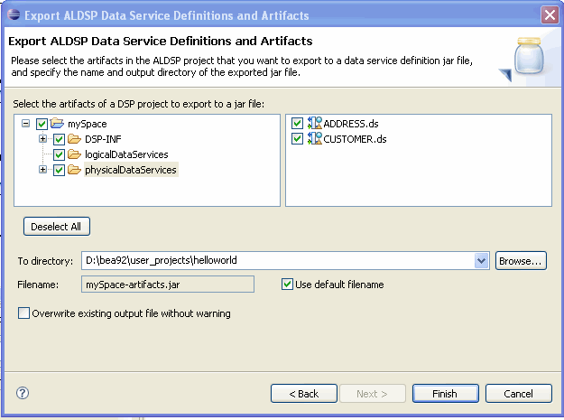Cancel the export dialog
The height and width of the screenshot is (420, 564).
point(518,394)
